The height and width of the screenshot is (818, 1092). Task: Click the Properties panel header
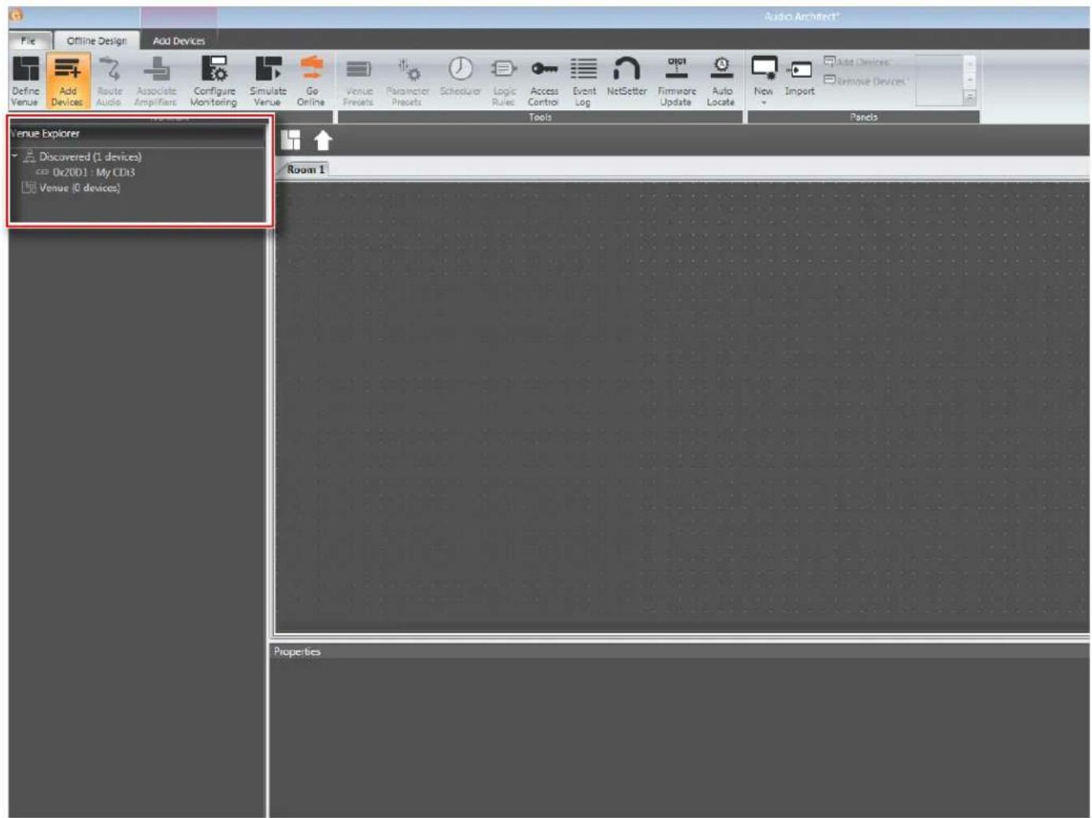point(679,651)
